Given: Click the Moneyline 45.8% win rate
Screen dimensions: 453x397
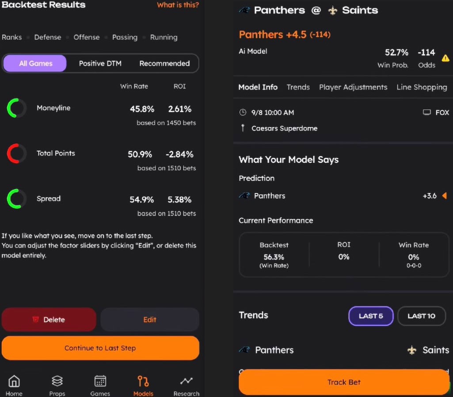Looking at the screenshot, I should tap(142, 109).
